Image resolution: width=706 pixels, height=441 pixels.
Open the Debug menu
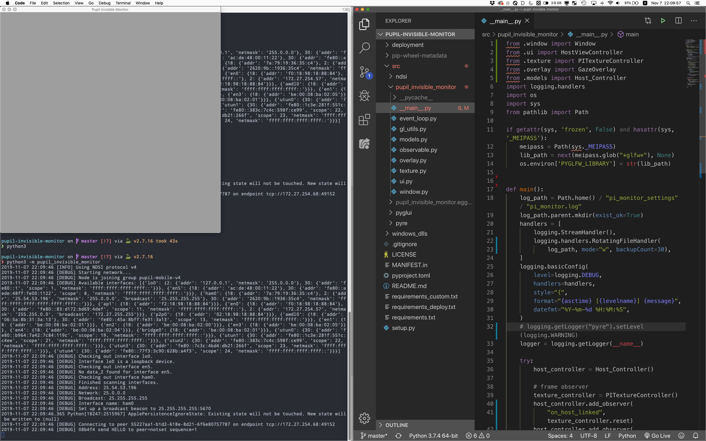pos(105,3)
